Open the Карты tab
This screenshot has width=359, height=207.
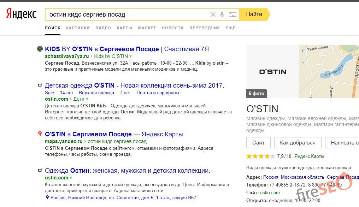tap(124, 28)
